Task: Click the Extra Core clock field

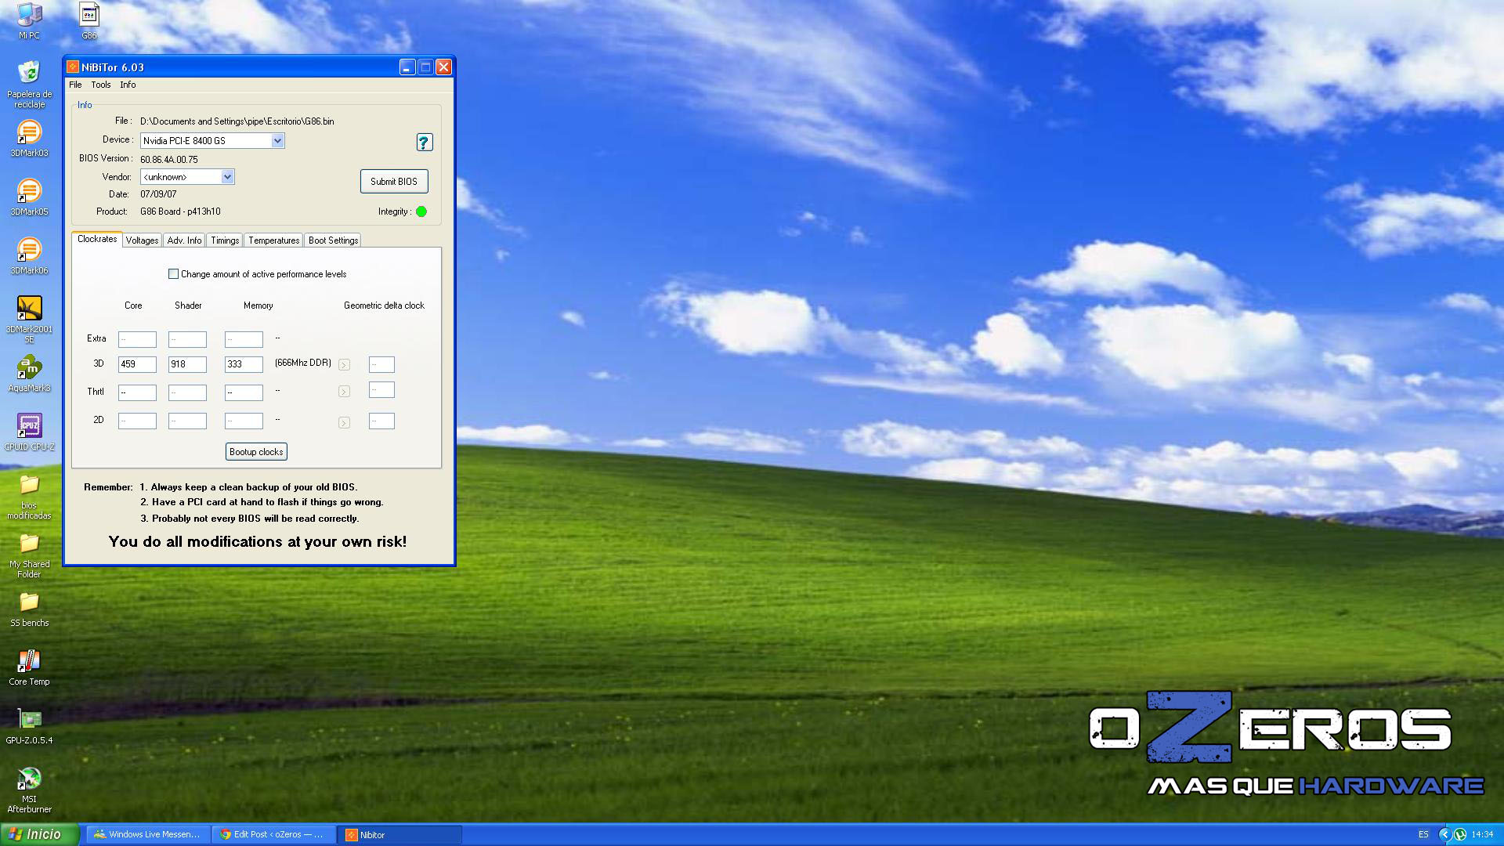Action: (x=137, y=339)
